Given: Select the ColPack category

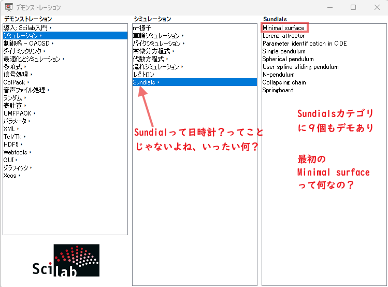Looking at the screenshot, I should 65,82.
